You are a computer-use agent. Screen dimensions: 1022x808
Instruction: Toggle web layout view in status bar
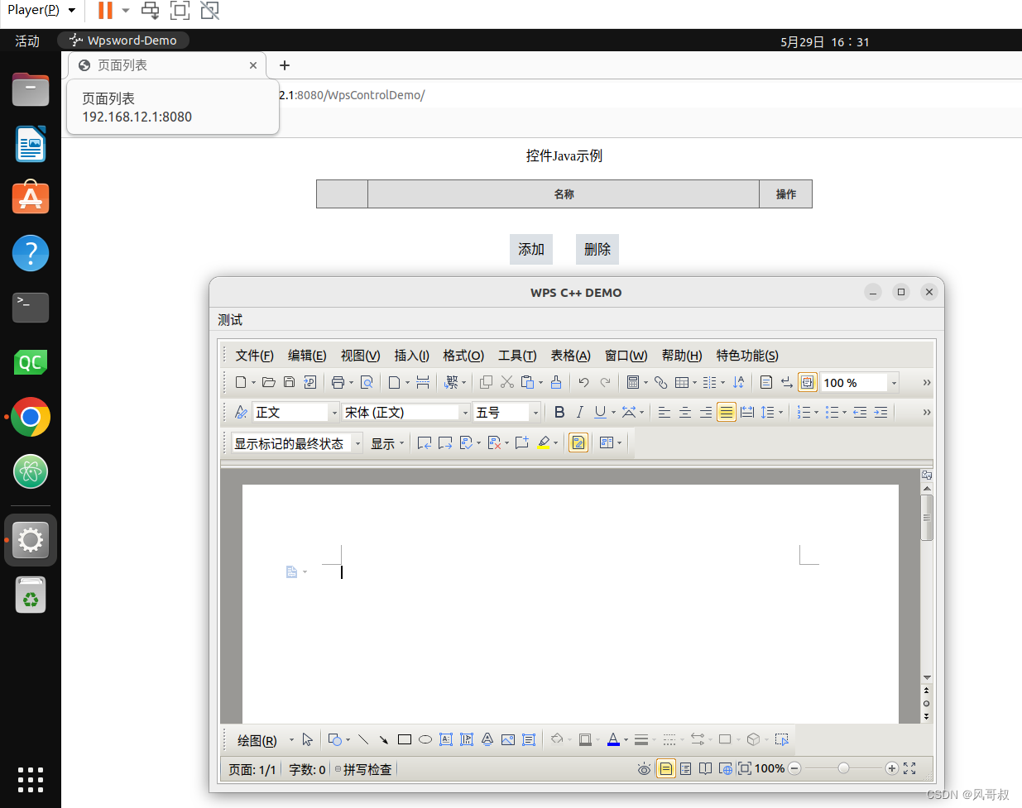tap(726, 768)
